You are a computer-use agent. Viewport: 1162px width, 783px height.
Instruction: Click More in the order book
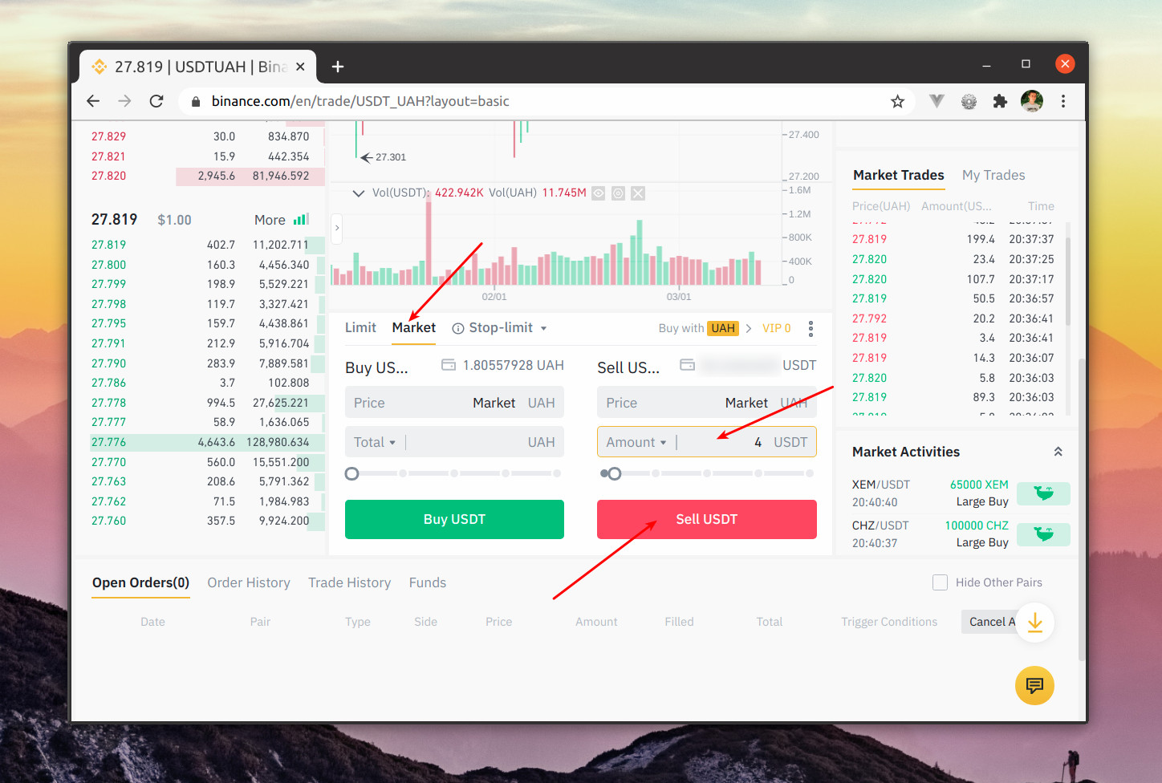[x=270, y=220]
